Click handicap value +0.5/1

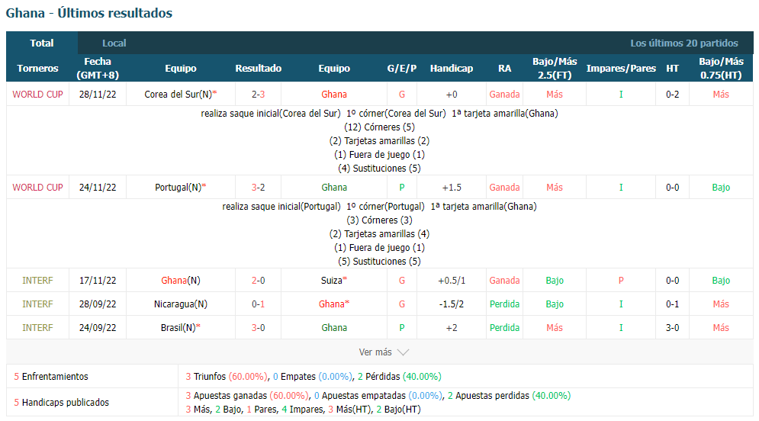[x=452, y=281]
